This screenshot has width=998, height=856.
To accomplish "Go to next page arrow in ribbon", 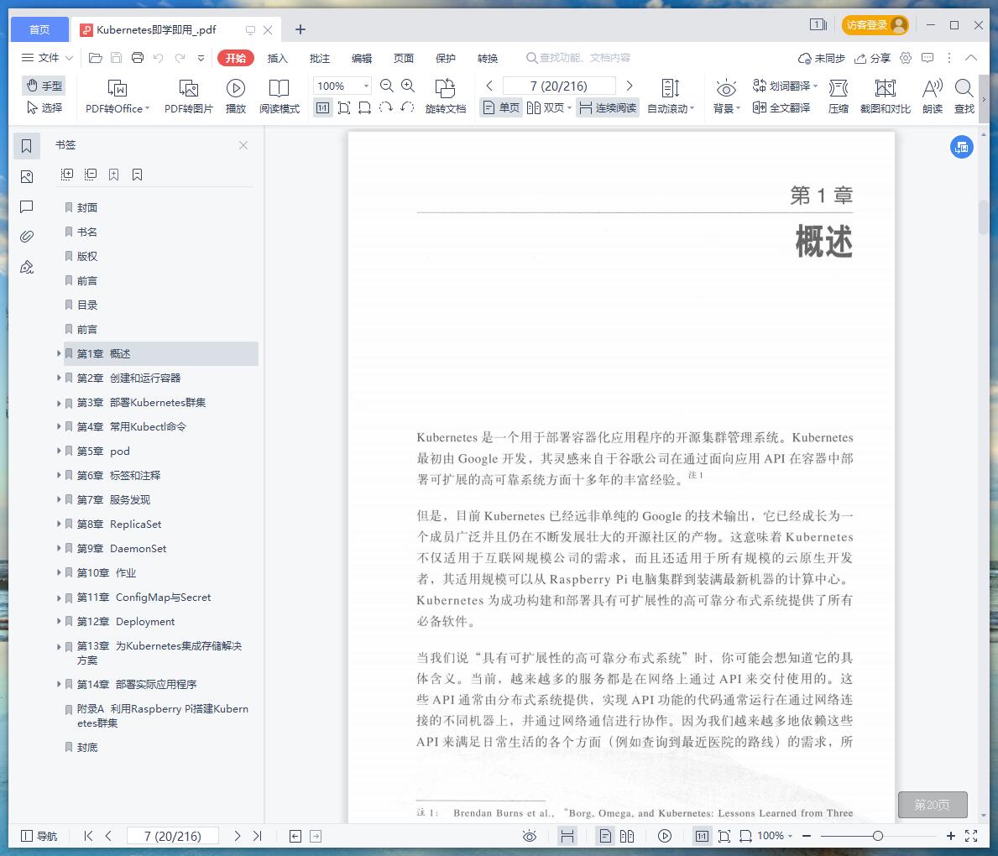I will coord(630,86).
